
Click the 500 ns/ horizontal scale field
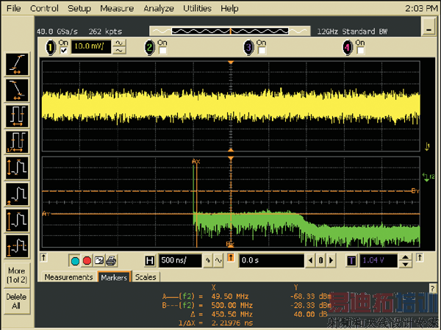click(x=180, y=261)
